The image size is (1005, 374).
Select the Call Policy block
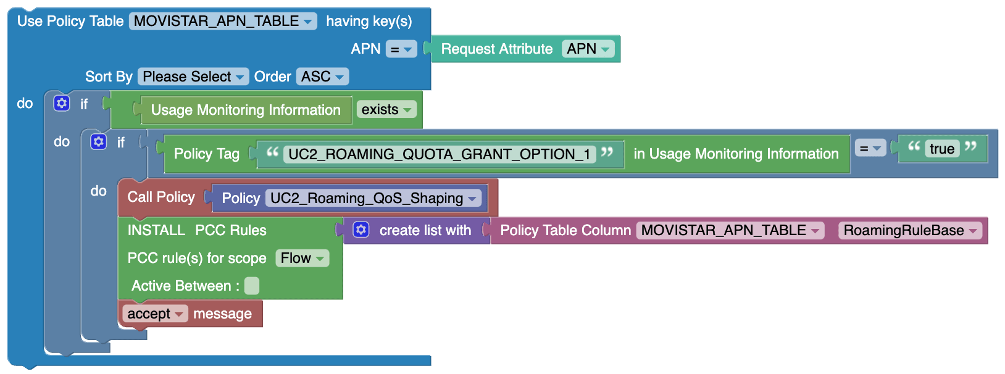pos(162,197)
